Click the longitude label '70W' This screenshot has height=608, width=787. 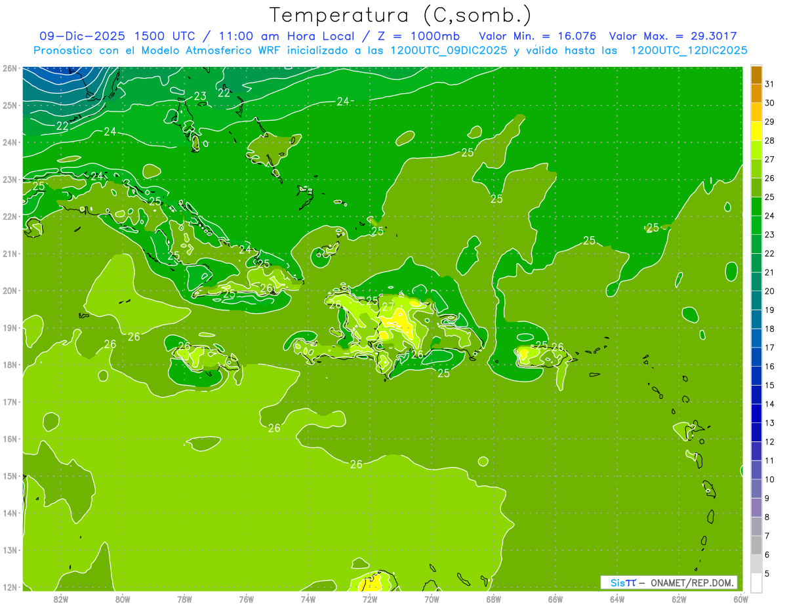tap(432, 599)
